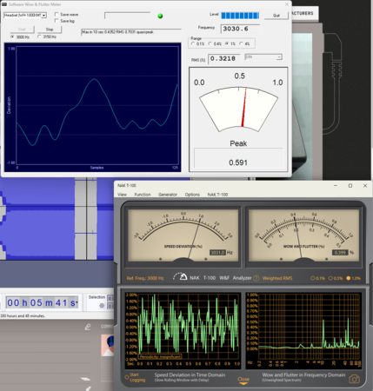This screenshot has height=391, width=373.
Task: Click the Software Wow & Flutter Meter title icon
Action: click(x=4, y=4)
